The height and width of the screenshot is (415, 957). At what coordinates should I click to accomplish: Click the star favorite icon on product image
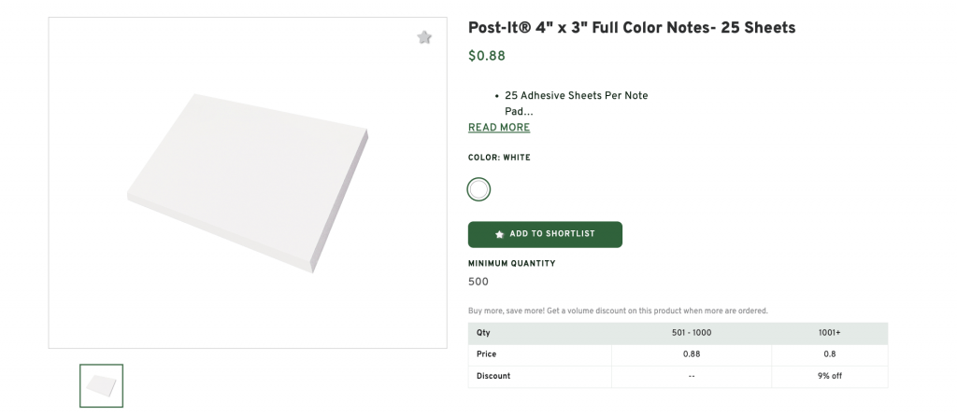(424, 37)
